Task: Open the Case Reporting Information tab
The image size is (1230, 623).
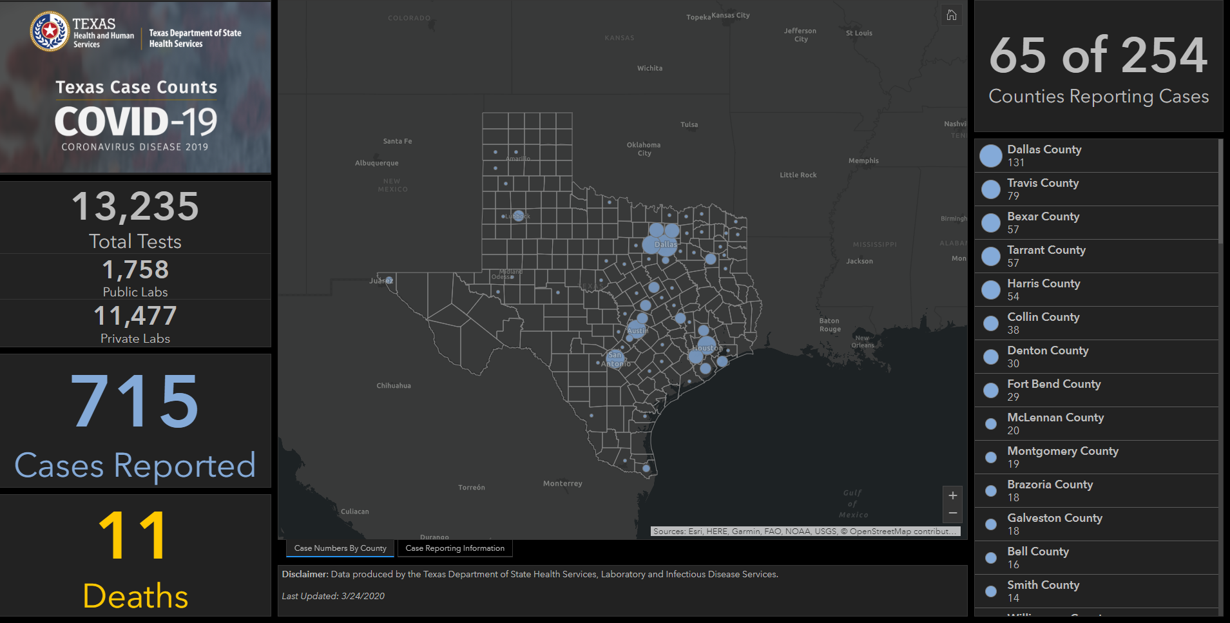Action: [x=455, y=548]
